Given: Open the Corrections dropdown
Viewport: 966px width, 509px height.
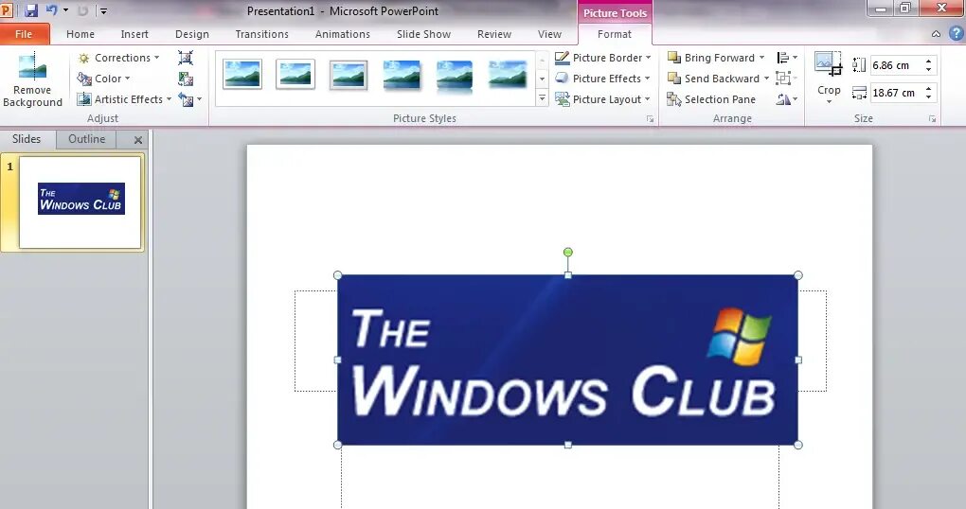Looking at the screenshot, I should click(x=118, y=58).
